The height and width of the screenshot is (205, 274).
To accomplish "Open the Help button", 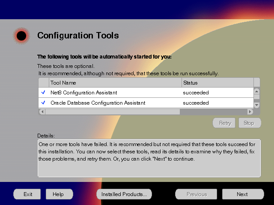I will pos(60,194).
